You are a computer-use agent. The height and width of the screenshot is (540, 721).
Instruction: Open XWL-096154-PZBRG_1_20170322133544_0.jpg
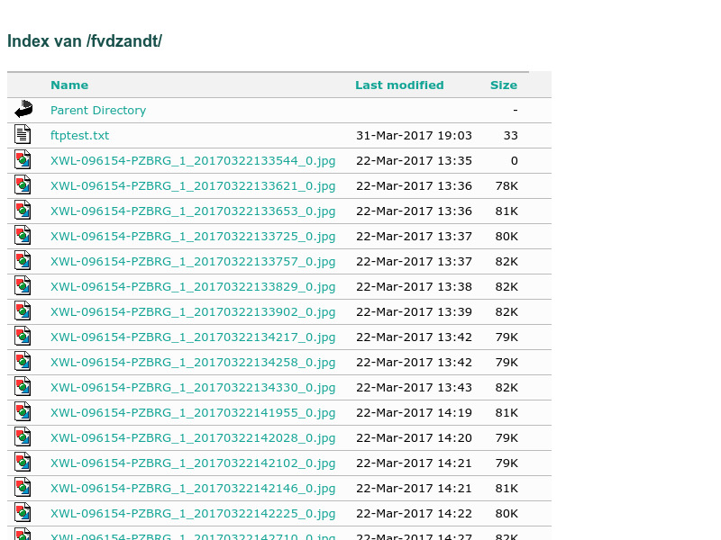click(x=193, y=160)
